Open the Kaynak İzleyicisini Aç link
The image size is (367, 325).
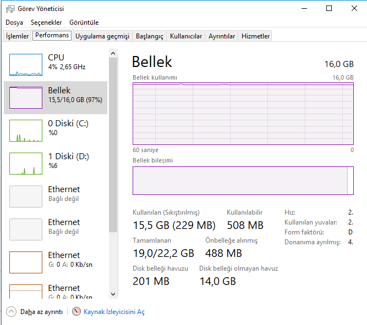(x=114, y=312)
